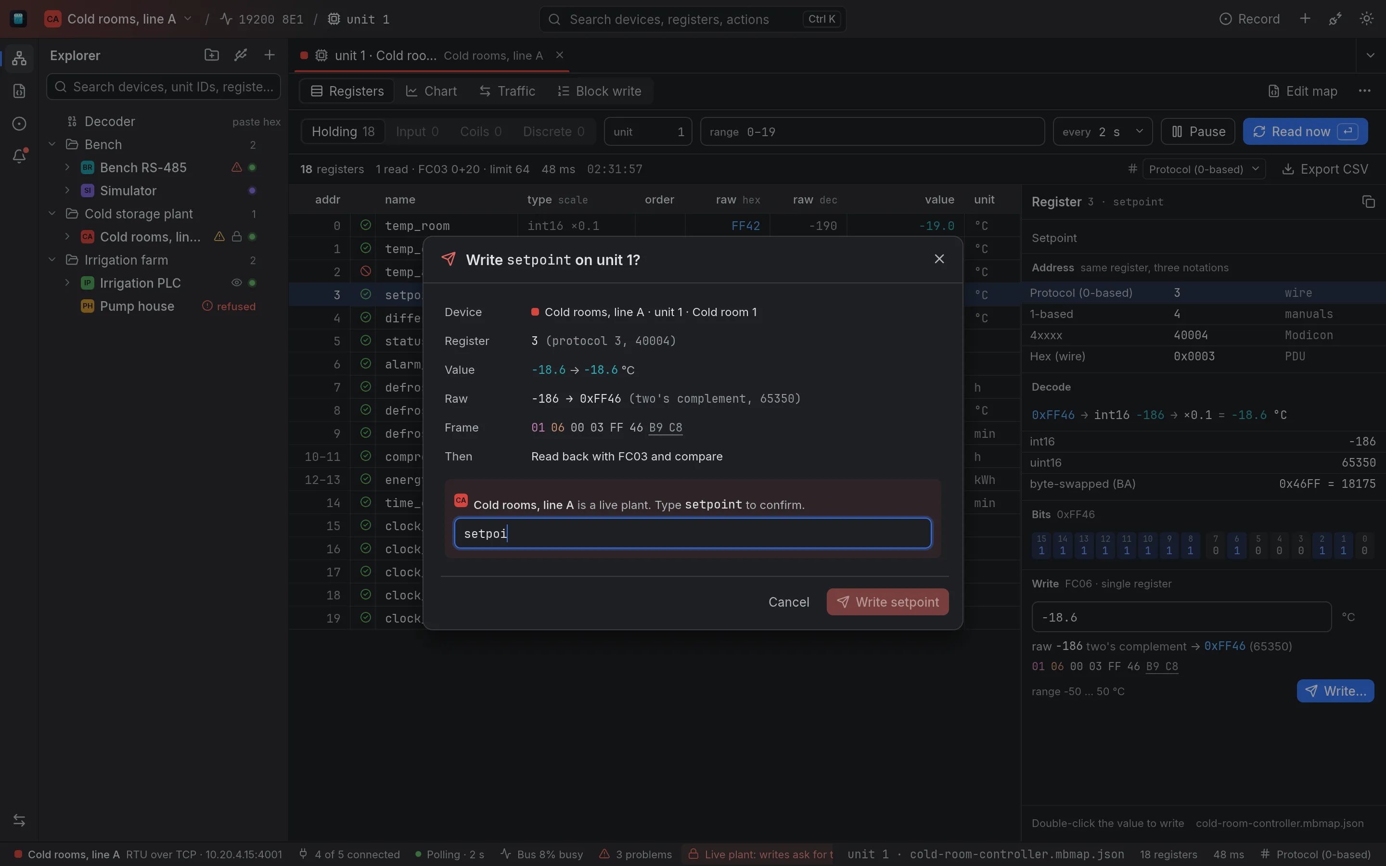
Task: Open the Cold rooms, line A project dropdown
Action: 118,19
